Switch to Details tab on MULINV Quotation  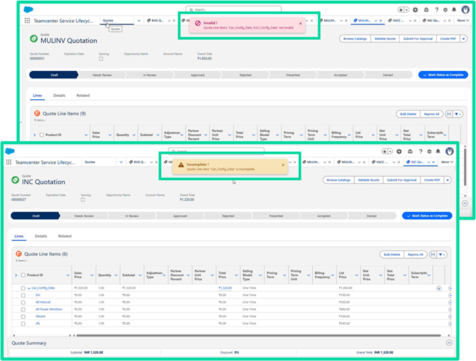[x=59, y=95]
